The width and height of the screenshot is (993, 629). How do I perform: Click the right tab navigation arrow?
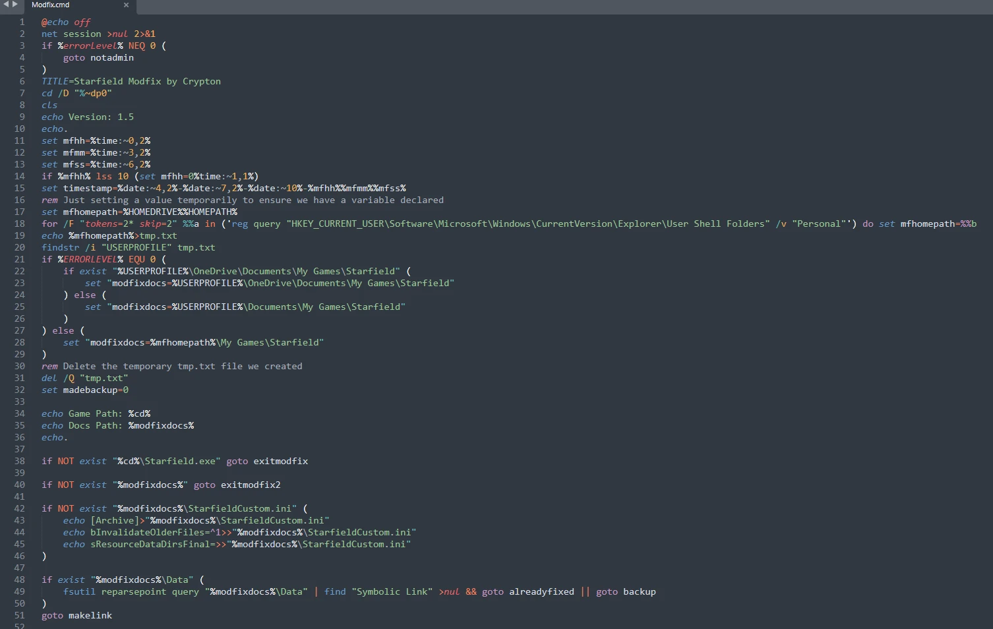15,5
